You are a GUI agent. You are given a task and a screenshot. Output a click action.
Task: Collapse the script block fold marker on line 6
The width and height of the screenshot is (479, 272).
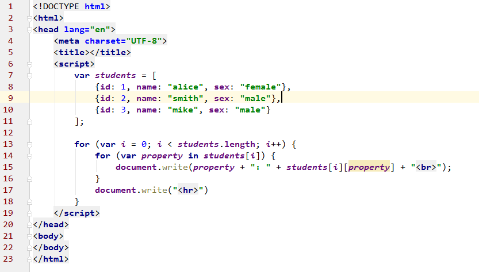(x=29, y=64)
